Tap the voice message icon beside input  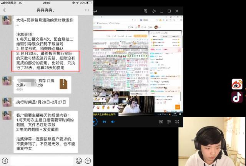(5, 161)
